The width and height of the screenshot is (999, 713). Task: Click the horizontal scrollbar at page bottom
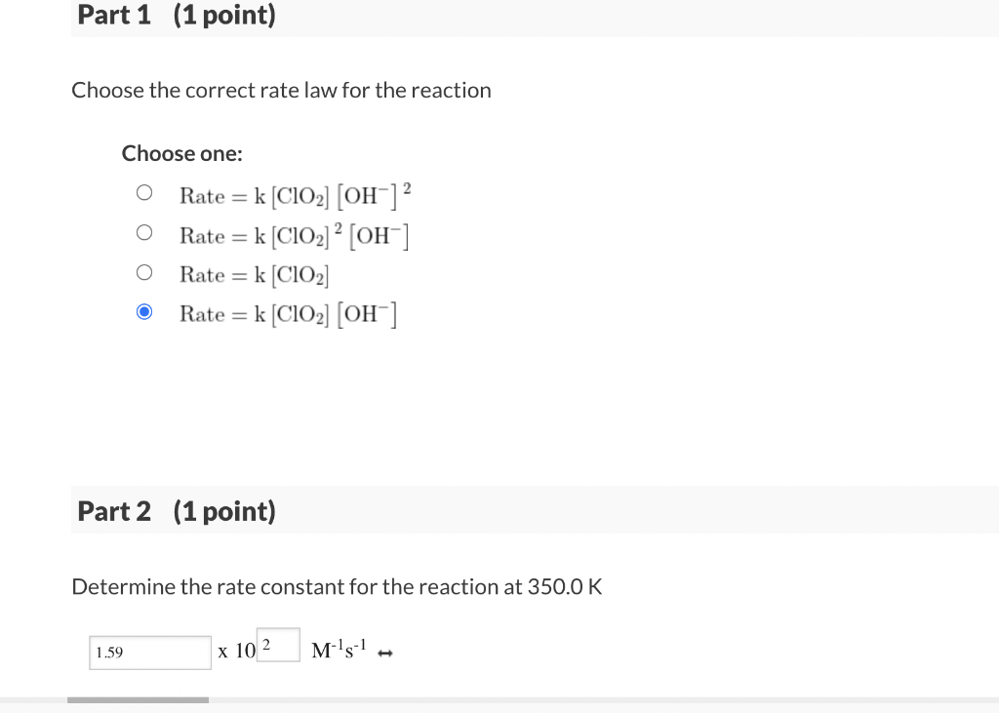click(137, 698)
